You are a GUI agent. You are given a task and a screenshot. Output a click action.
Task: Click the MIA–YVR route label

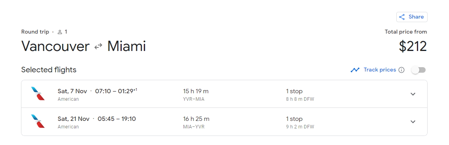tap(194, 127)
